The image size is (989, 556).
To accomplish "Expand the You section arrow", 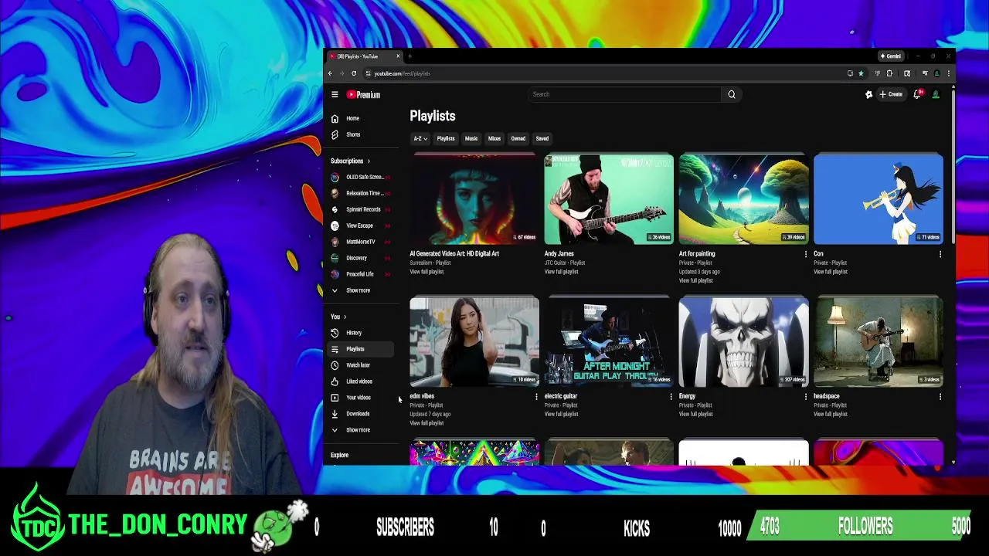I will coord(345,317).
